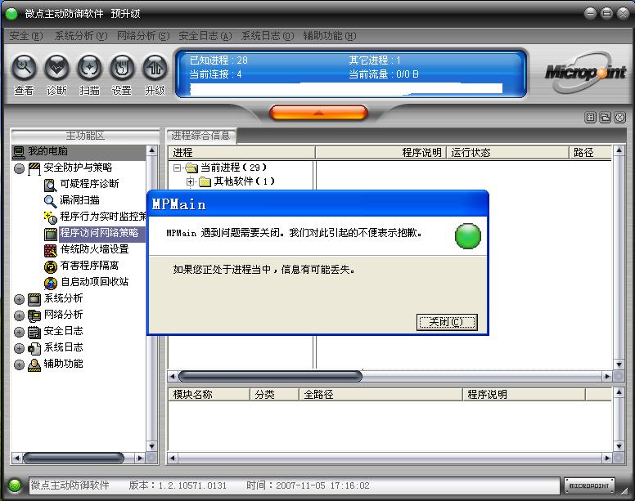Screen dimensions: 635x501
Task: Click the 查看 magnifier toolbar icon
Action: point(25,67)
